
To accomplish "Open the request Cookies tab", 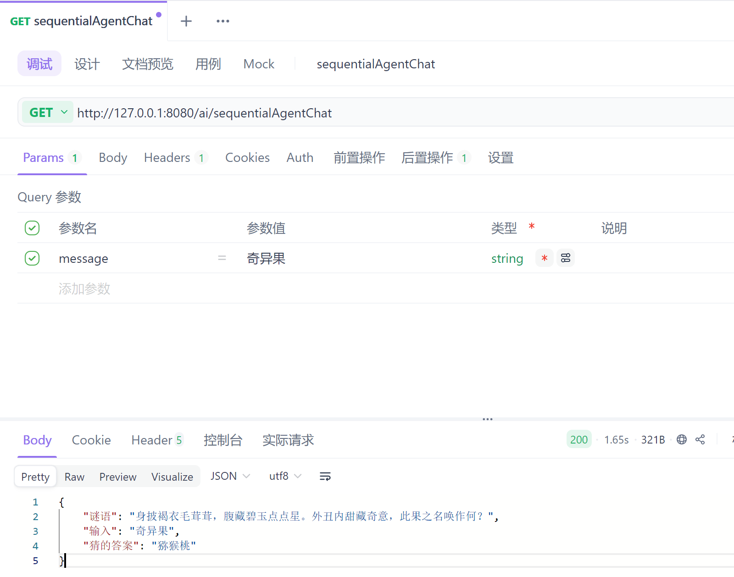I will (247, 158).
